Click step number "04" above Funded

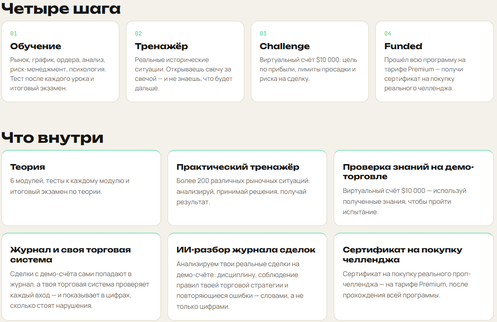(388, 34)
